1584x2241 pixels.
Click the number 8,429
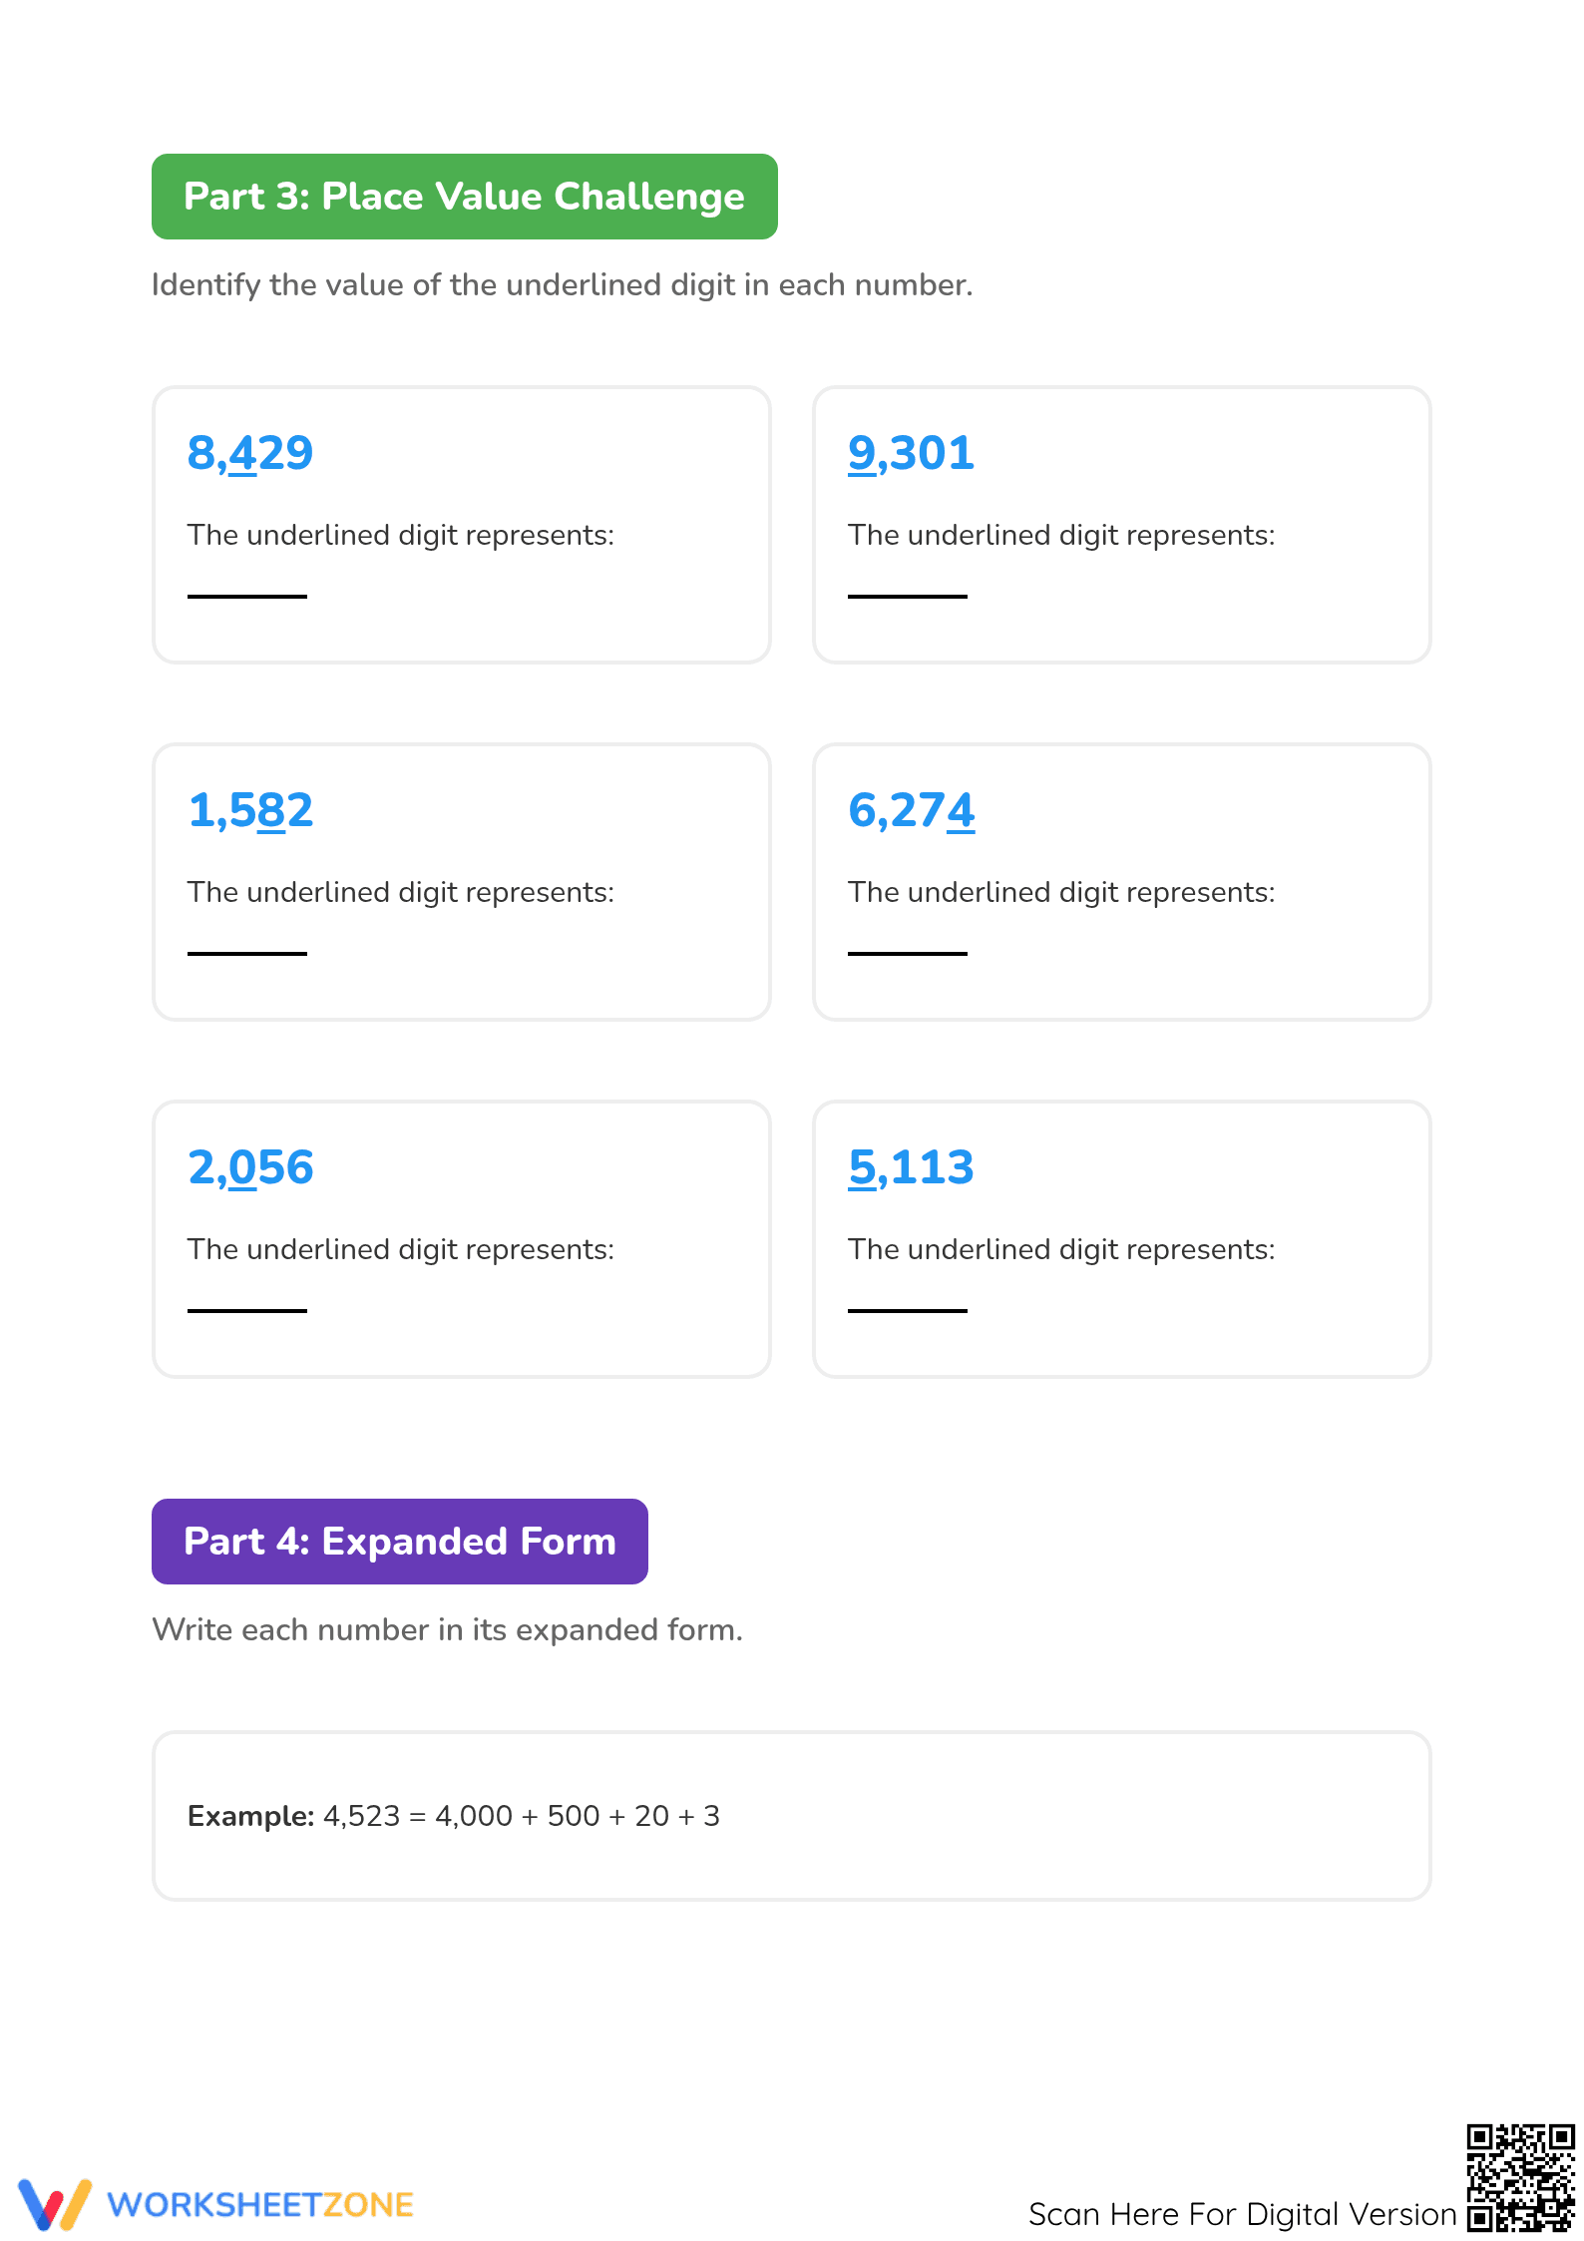(x=250, y=454)
